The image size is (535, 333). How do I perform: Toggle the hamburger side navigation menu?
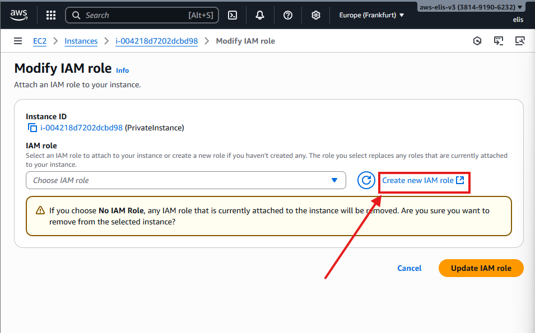click(18, 41)
